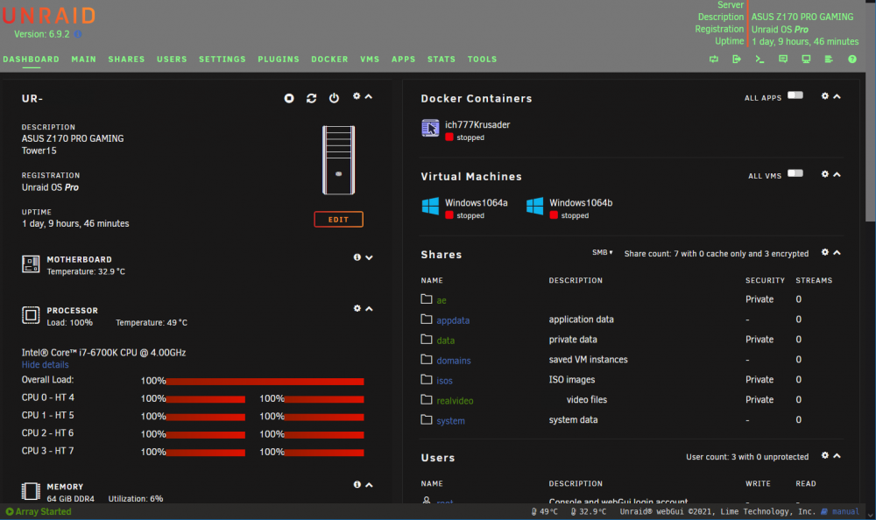
Task: Click the feedback speech bubble icon
Action: (x=783, y=60)
